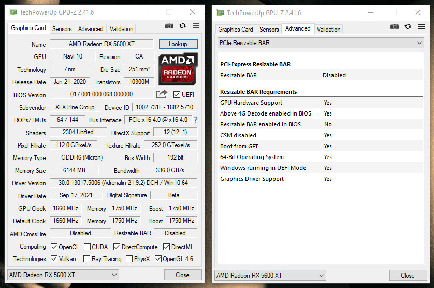Click the AMD Radeon Graphics logo
The image size is (434, 288).
coord(178,69)
